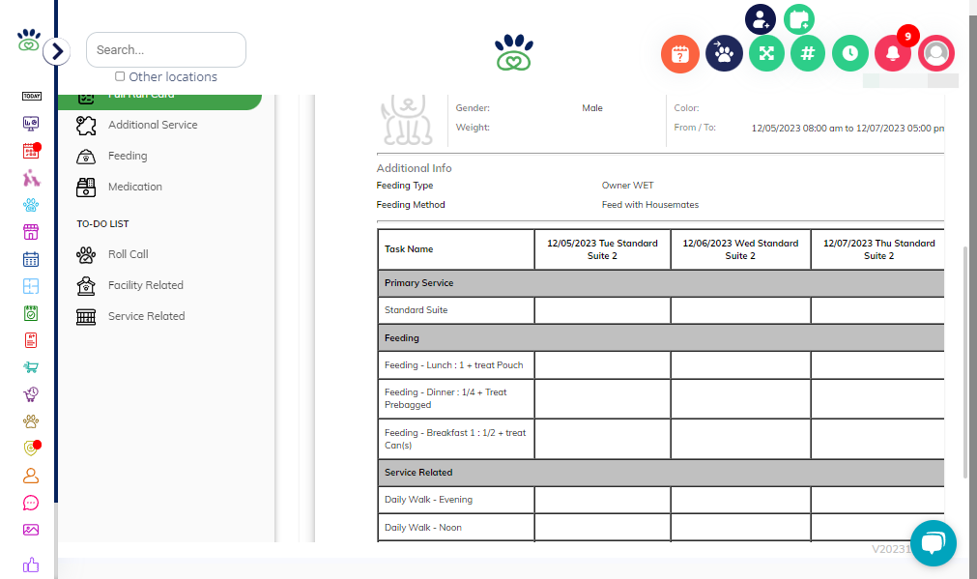977x579 pixels.
Task: Open the red report card sidebar icon
Action: coord(31,340)
